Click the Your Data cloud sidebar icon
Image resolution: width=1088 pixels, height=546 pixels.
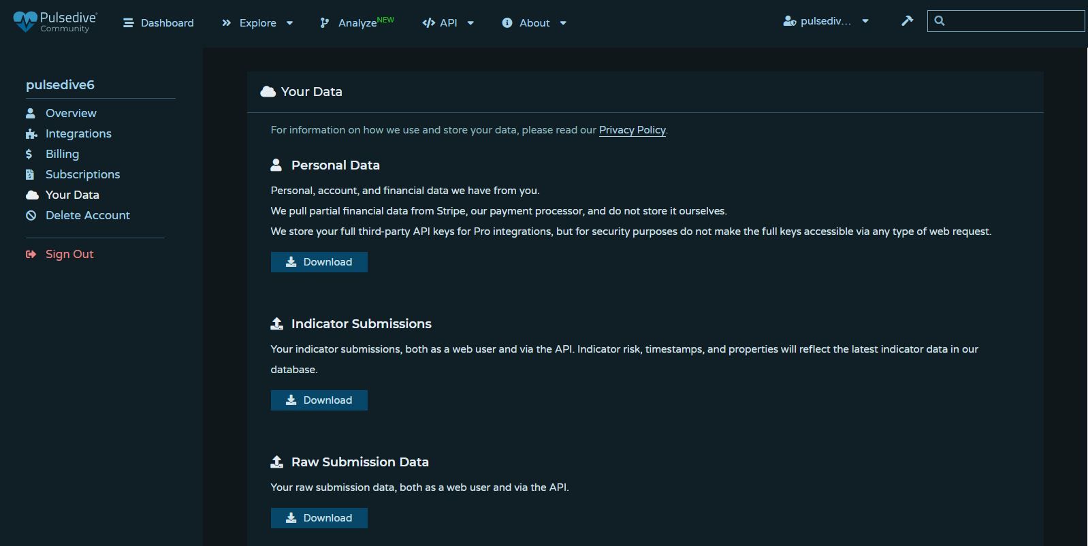click(x=32, y=195)
